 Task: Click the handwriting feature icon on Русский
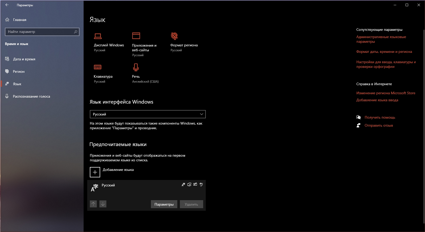pos(195,185)
